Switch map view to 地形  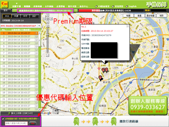[162, 16]
